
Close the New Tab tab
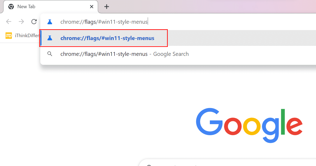coord(91,7)
